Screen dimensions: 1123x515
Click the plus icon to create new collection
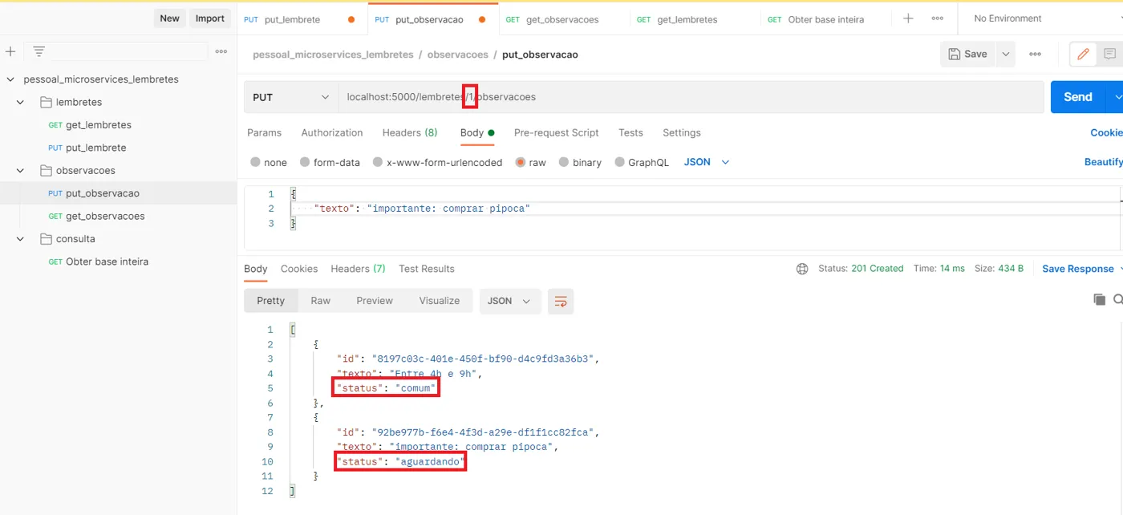coord(10,51)
